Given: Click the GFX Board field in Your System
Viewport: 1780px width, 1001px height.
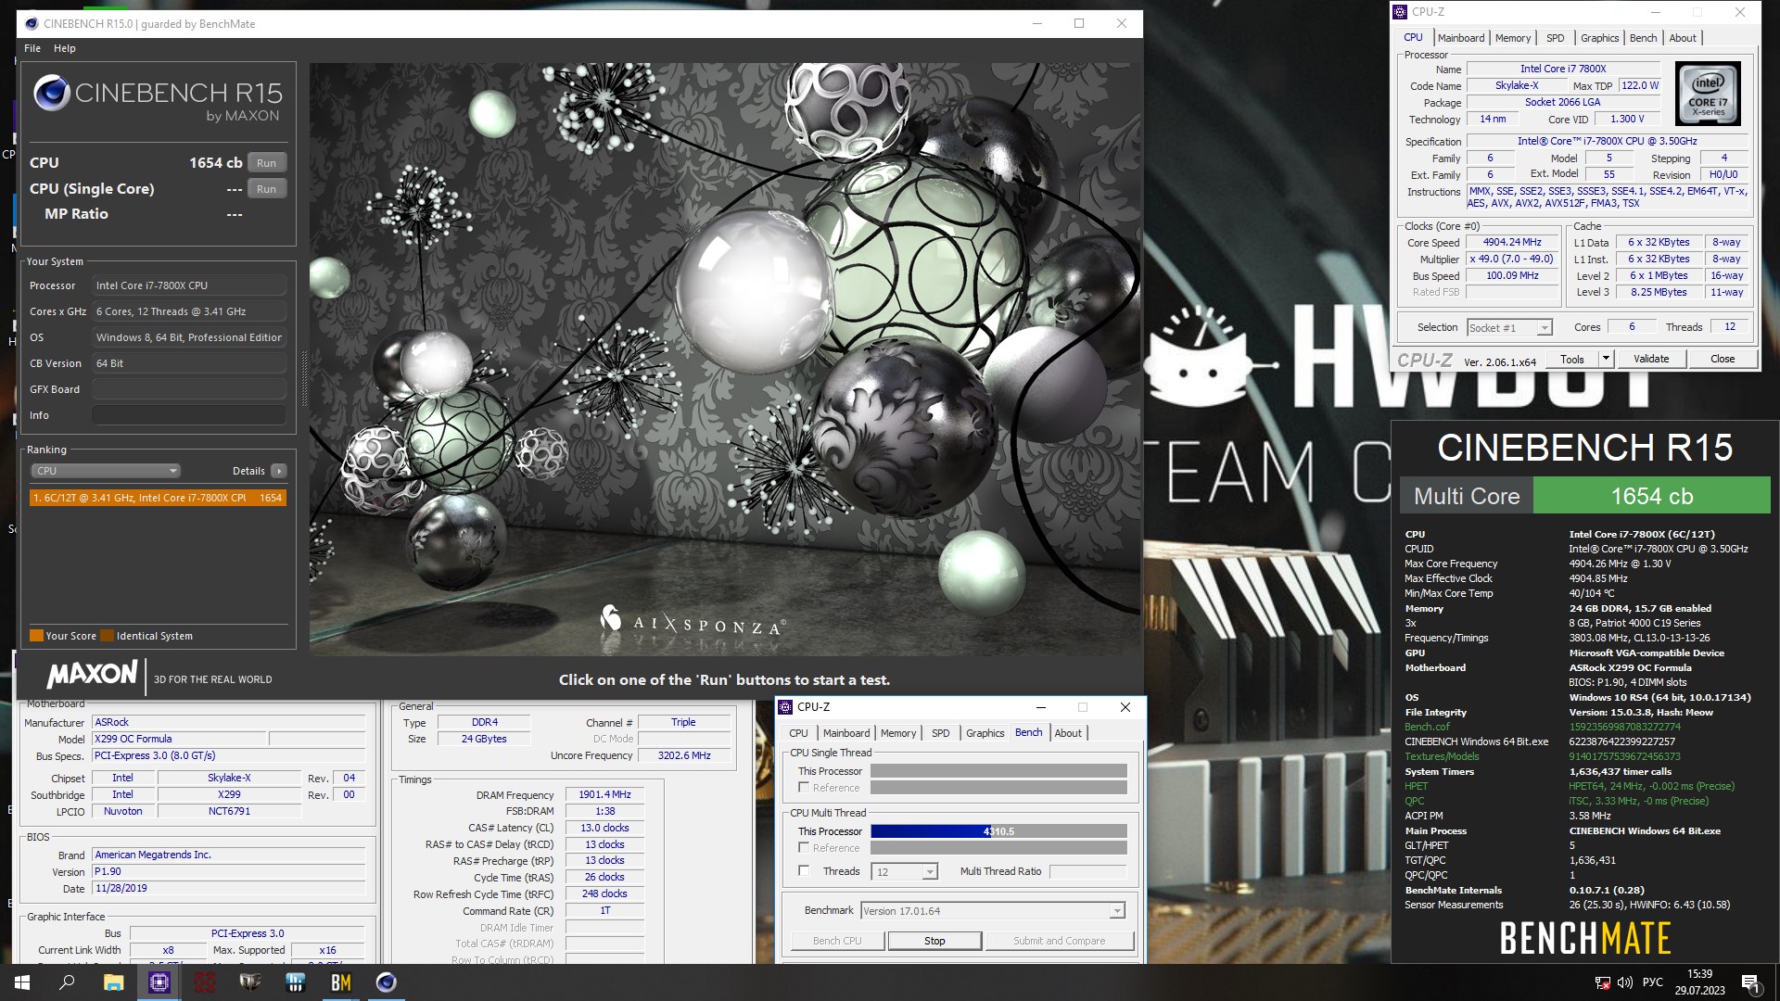Looking at the screenshot, I should 189,389.
